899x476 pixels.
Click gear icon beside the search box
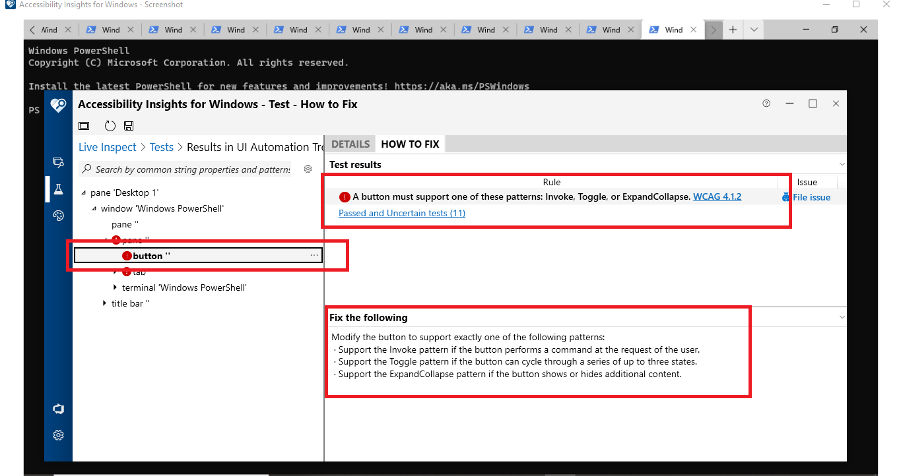pos(308,169)
